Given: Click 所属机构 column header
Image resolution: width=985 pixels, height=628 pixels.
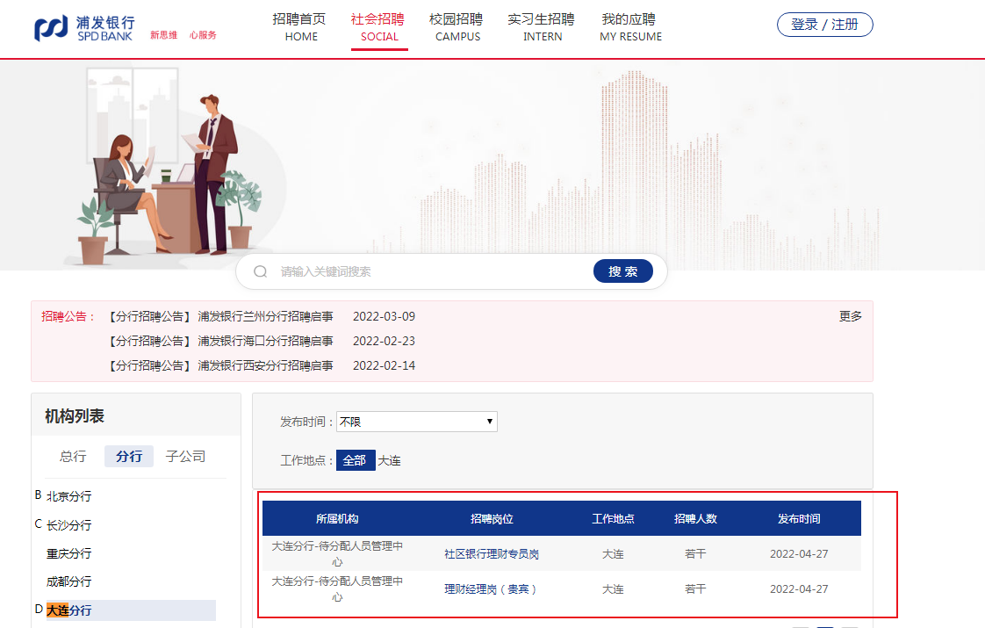Looking at the screenshot, I should tap(337, 518).
